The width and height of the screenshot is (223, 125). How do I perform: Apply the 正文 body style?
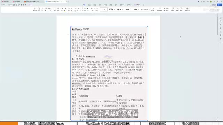coord(104,9)
